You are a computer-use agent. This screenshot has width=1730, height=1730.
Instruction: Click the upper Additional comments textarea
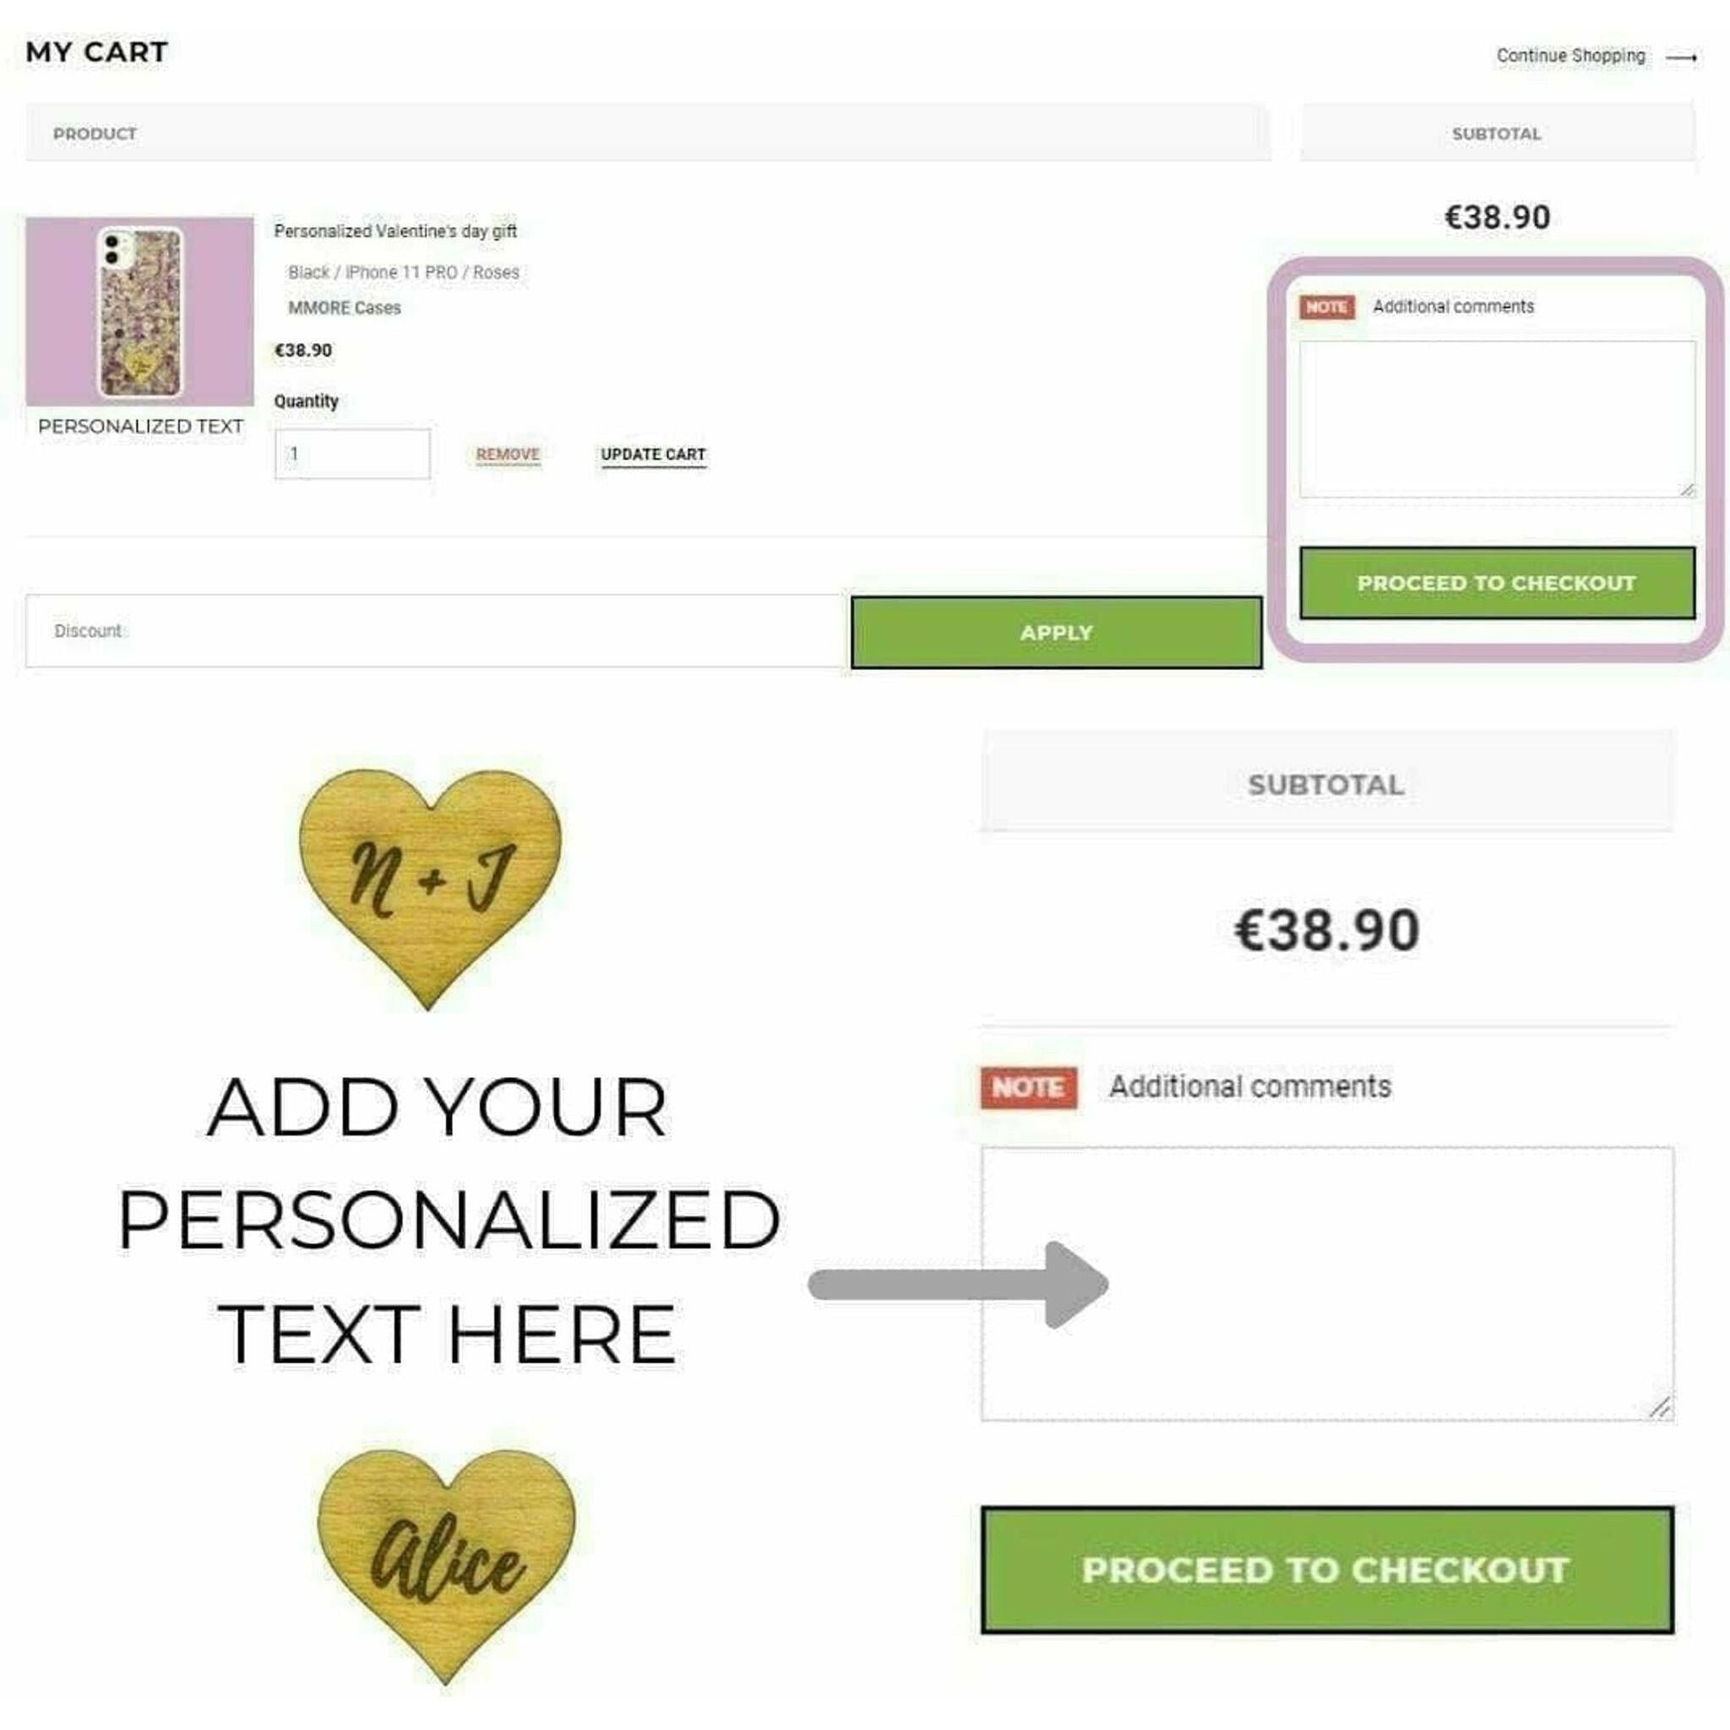point(1496,418)
